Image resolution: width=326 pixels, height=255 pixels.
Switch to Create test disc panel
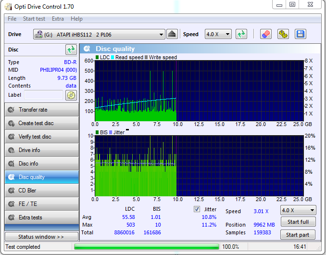[x=41, y=123]
